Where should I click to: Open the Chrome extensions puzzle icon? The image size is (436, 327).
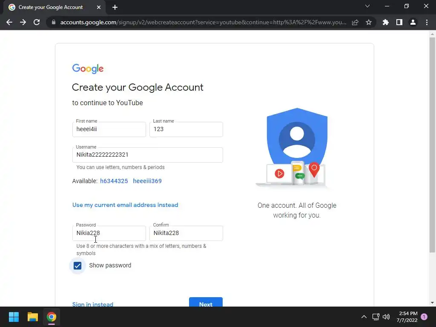(386, 22)
